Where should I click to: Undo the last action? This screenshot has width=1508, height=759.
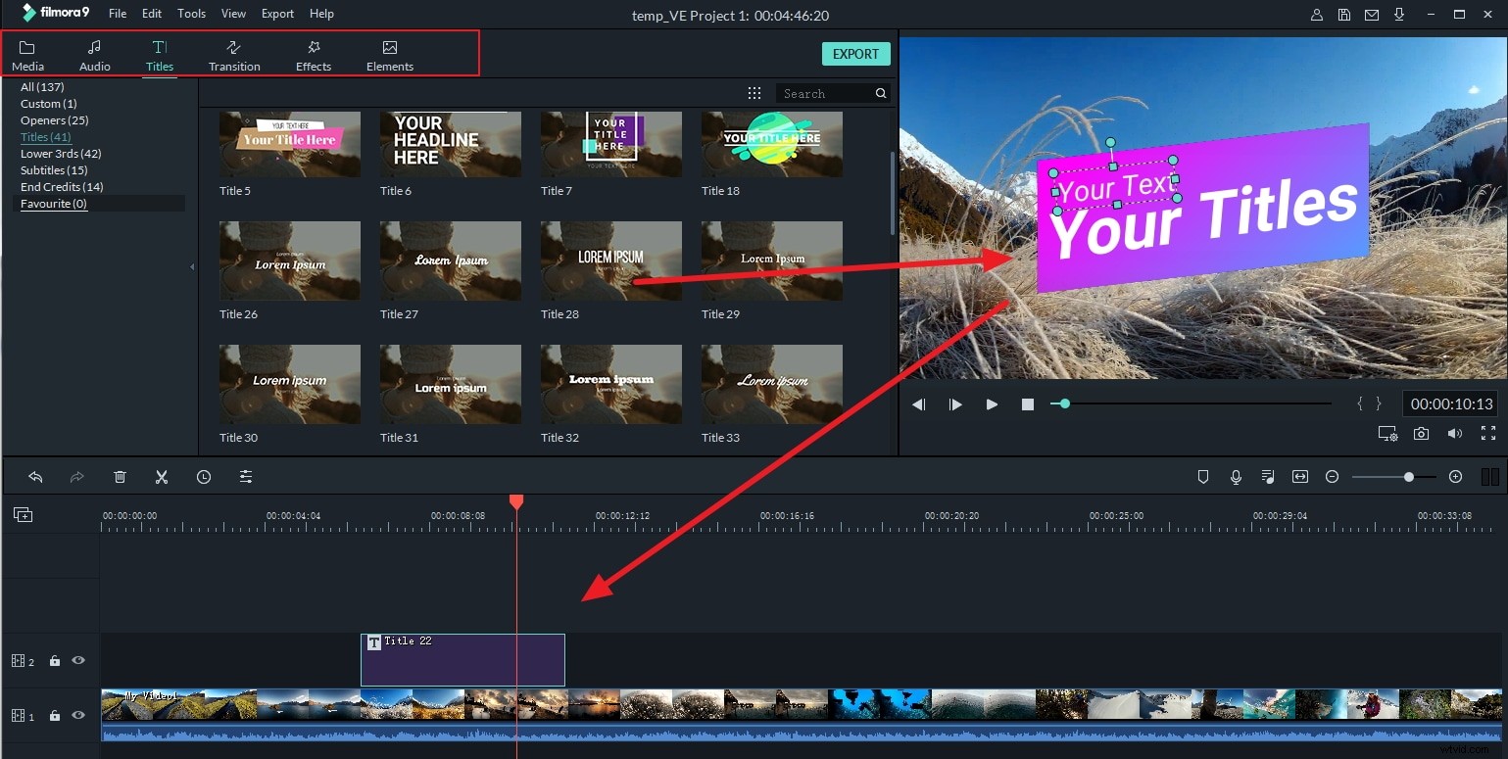tap(36, 477)
